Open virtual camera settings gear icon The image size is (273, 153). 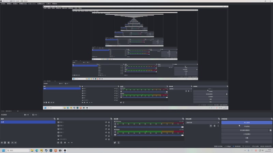pos(270,130)
